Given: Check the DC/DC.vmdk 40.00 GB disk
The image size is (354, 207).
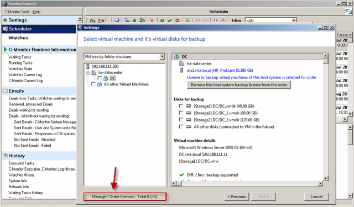Looking at the screenshot, I should pos(181,106).
